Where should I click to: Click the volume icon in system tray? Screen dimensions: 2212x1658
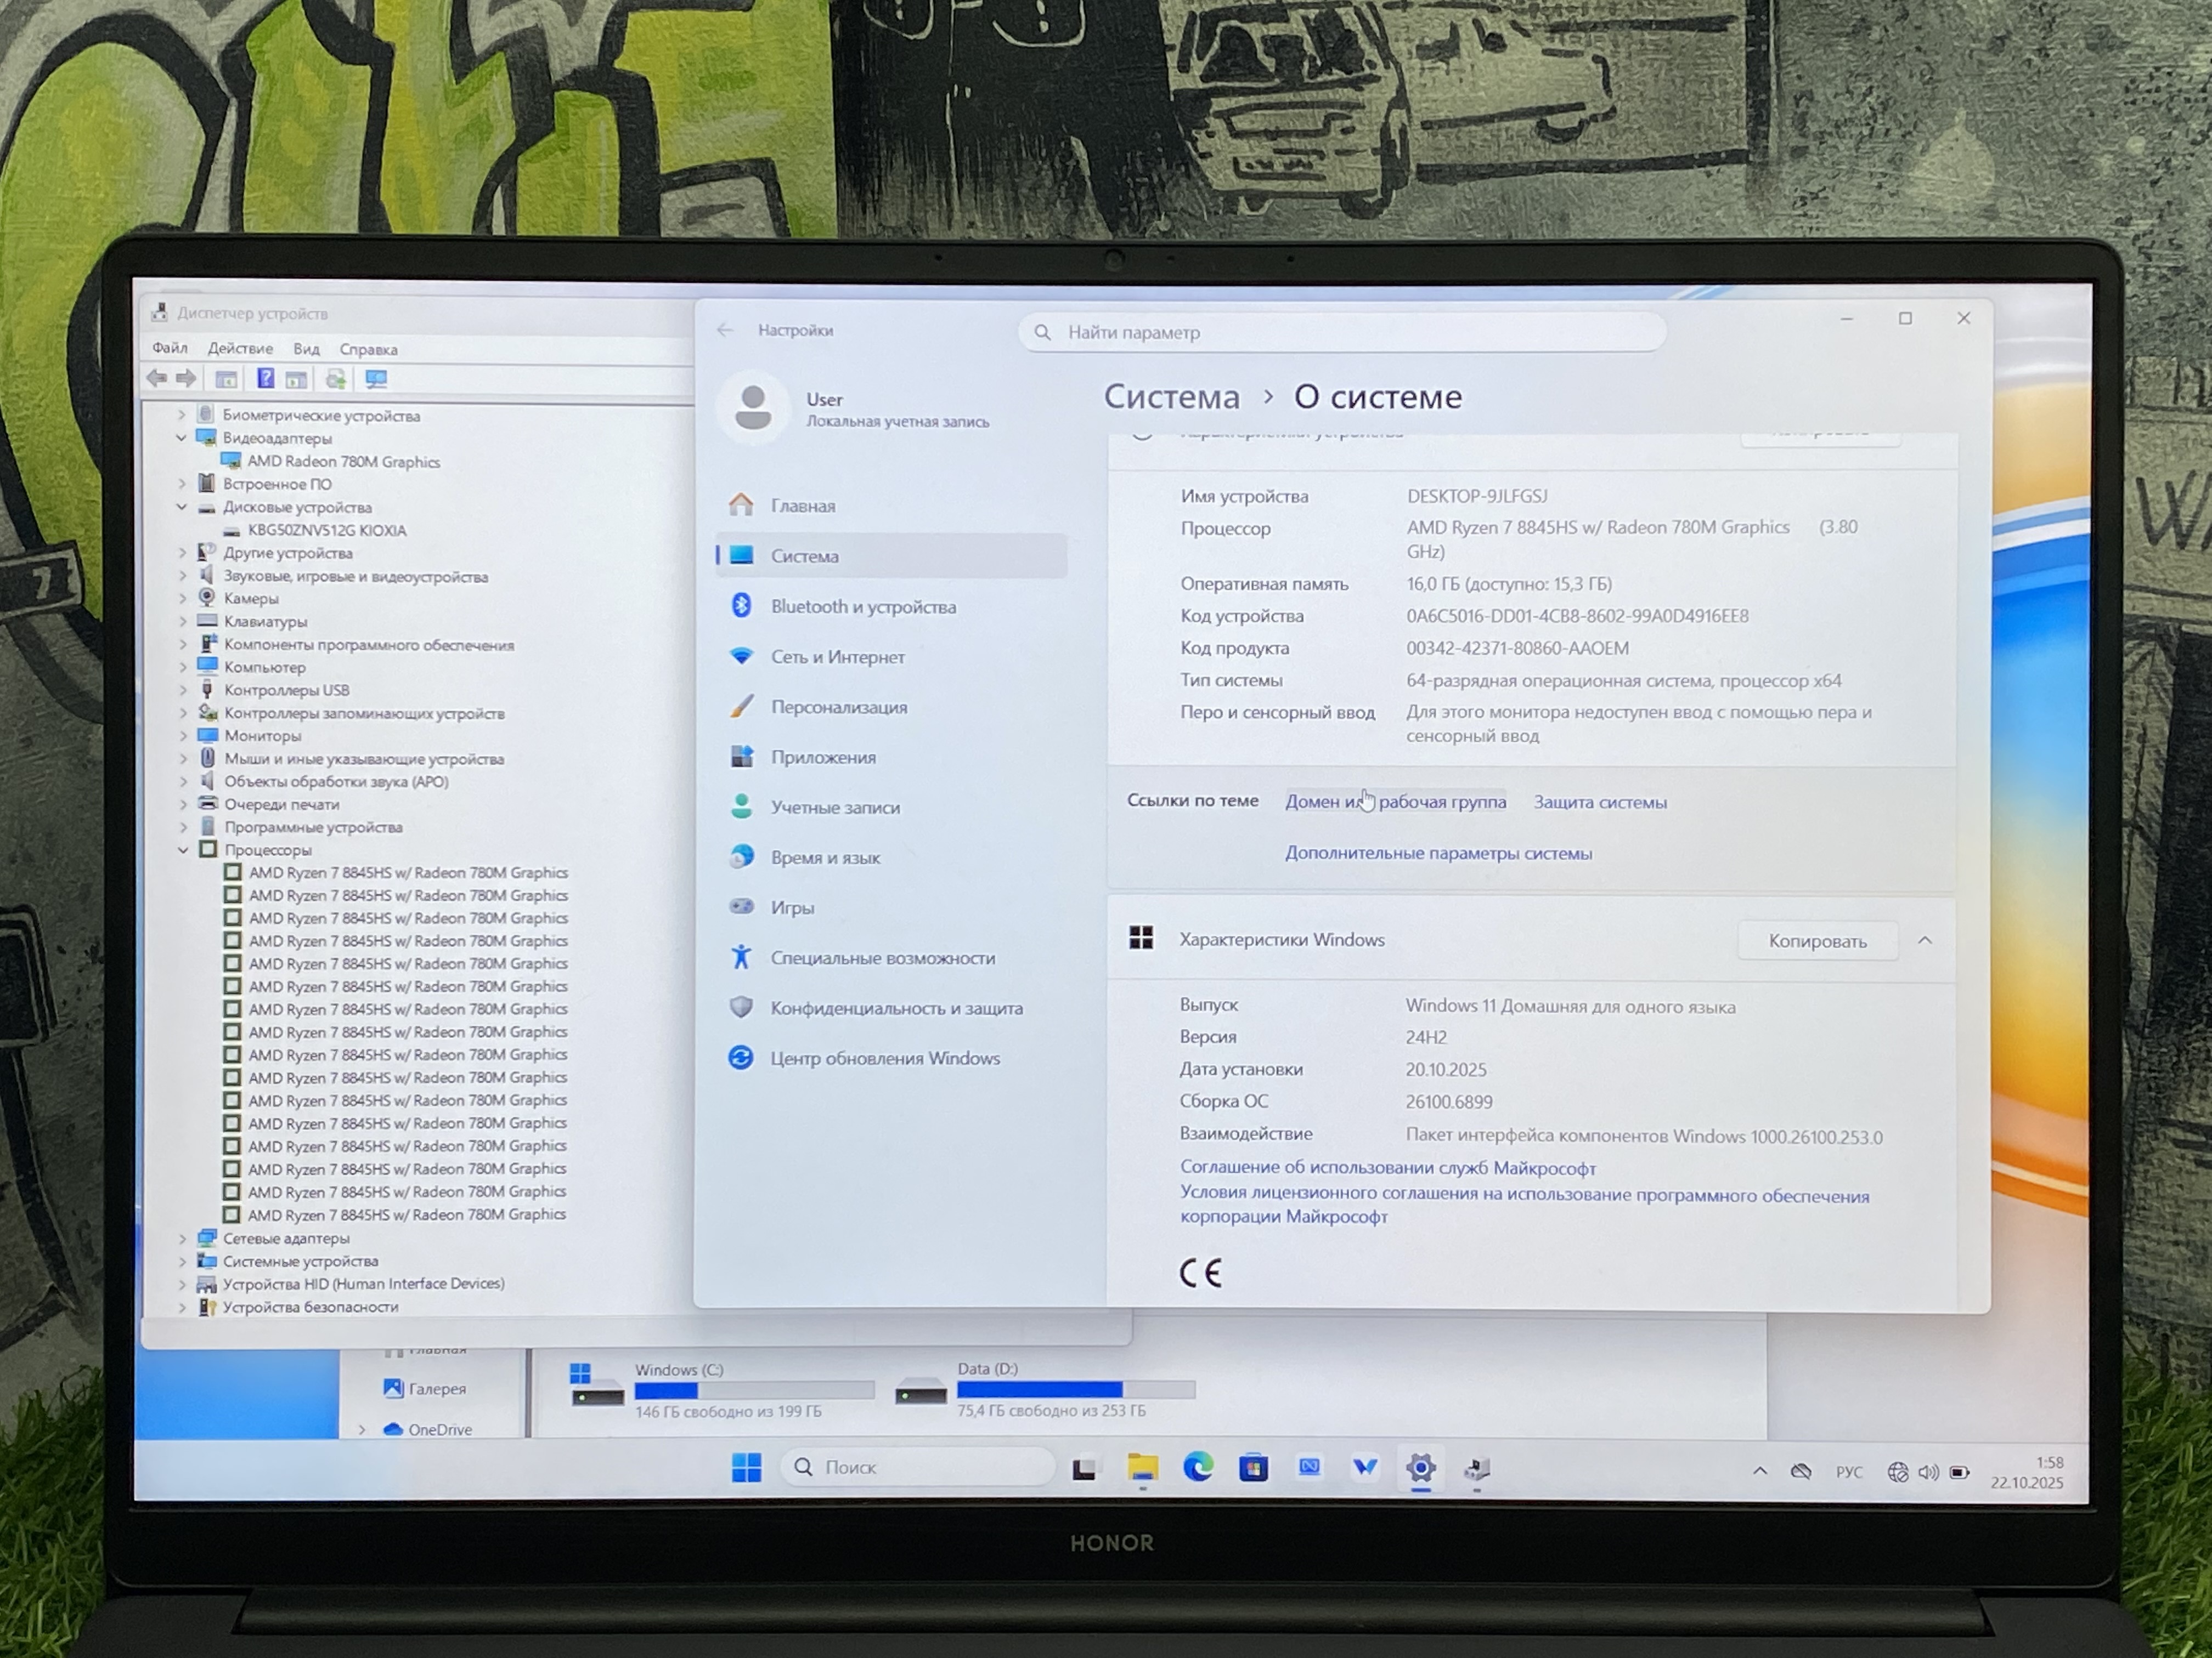tap(1929, 1472)
